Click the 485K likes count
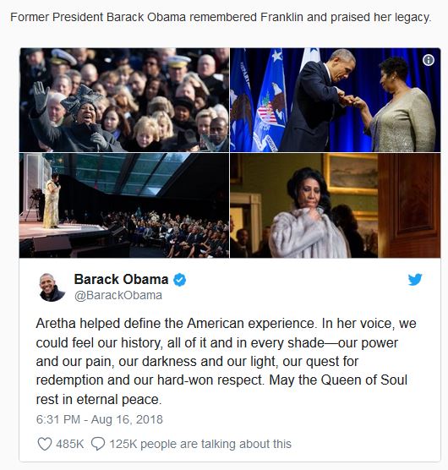This screenshot has width=448, height=470. pos(69,444)
